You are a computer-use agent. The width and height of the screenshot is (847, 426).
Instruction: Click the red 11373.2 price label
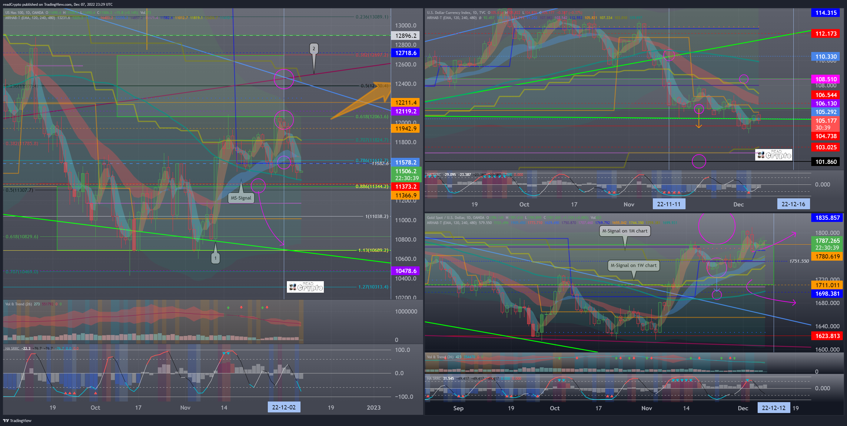[x=405, y=187]
